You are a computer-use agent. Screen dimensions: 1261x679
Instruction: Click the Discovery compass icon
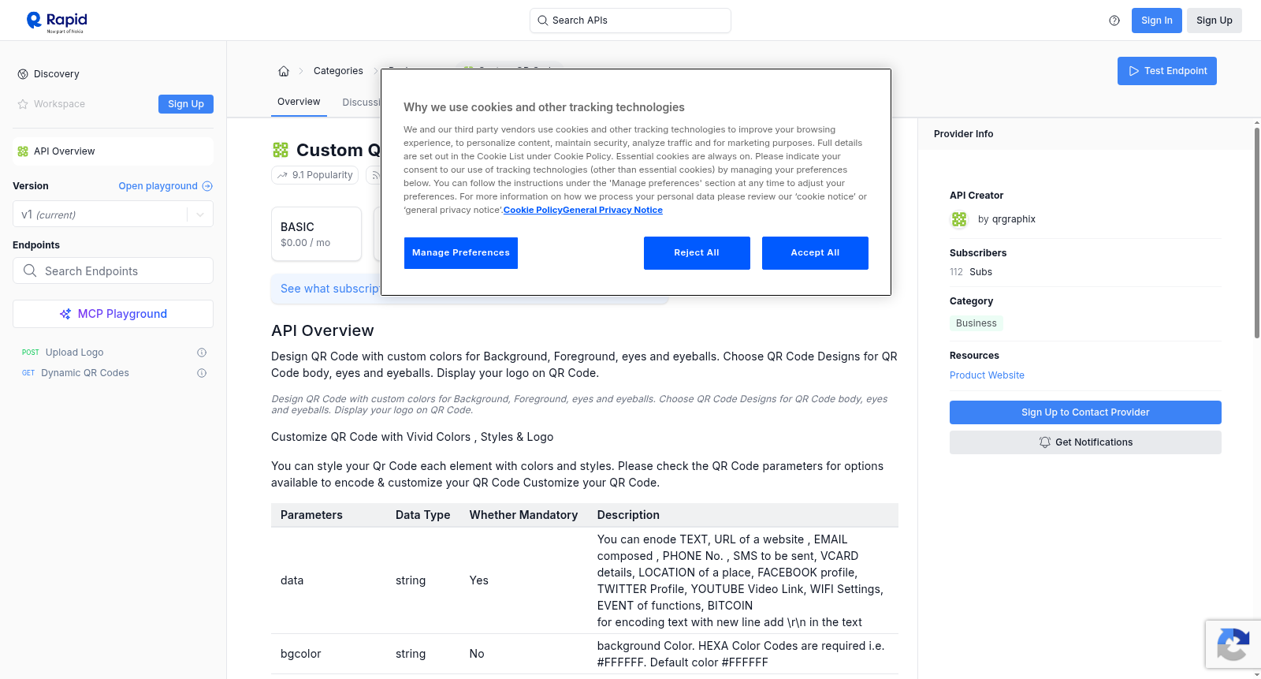(x=23, y=74)
